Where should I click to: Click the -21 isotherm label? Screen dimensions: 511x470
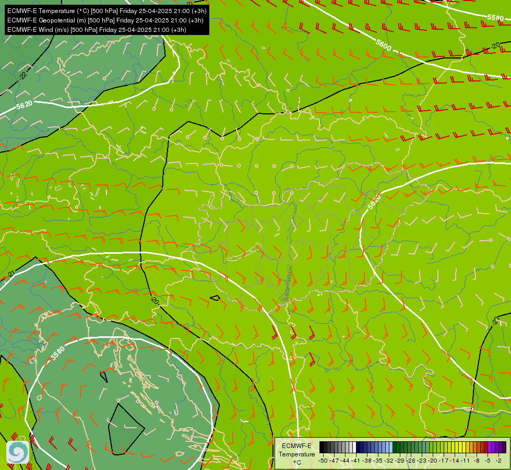coord(11,274)
